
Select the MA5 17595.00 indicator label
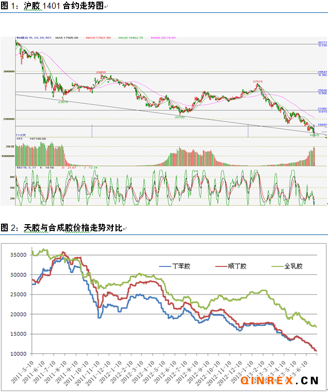(67, 38)
